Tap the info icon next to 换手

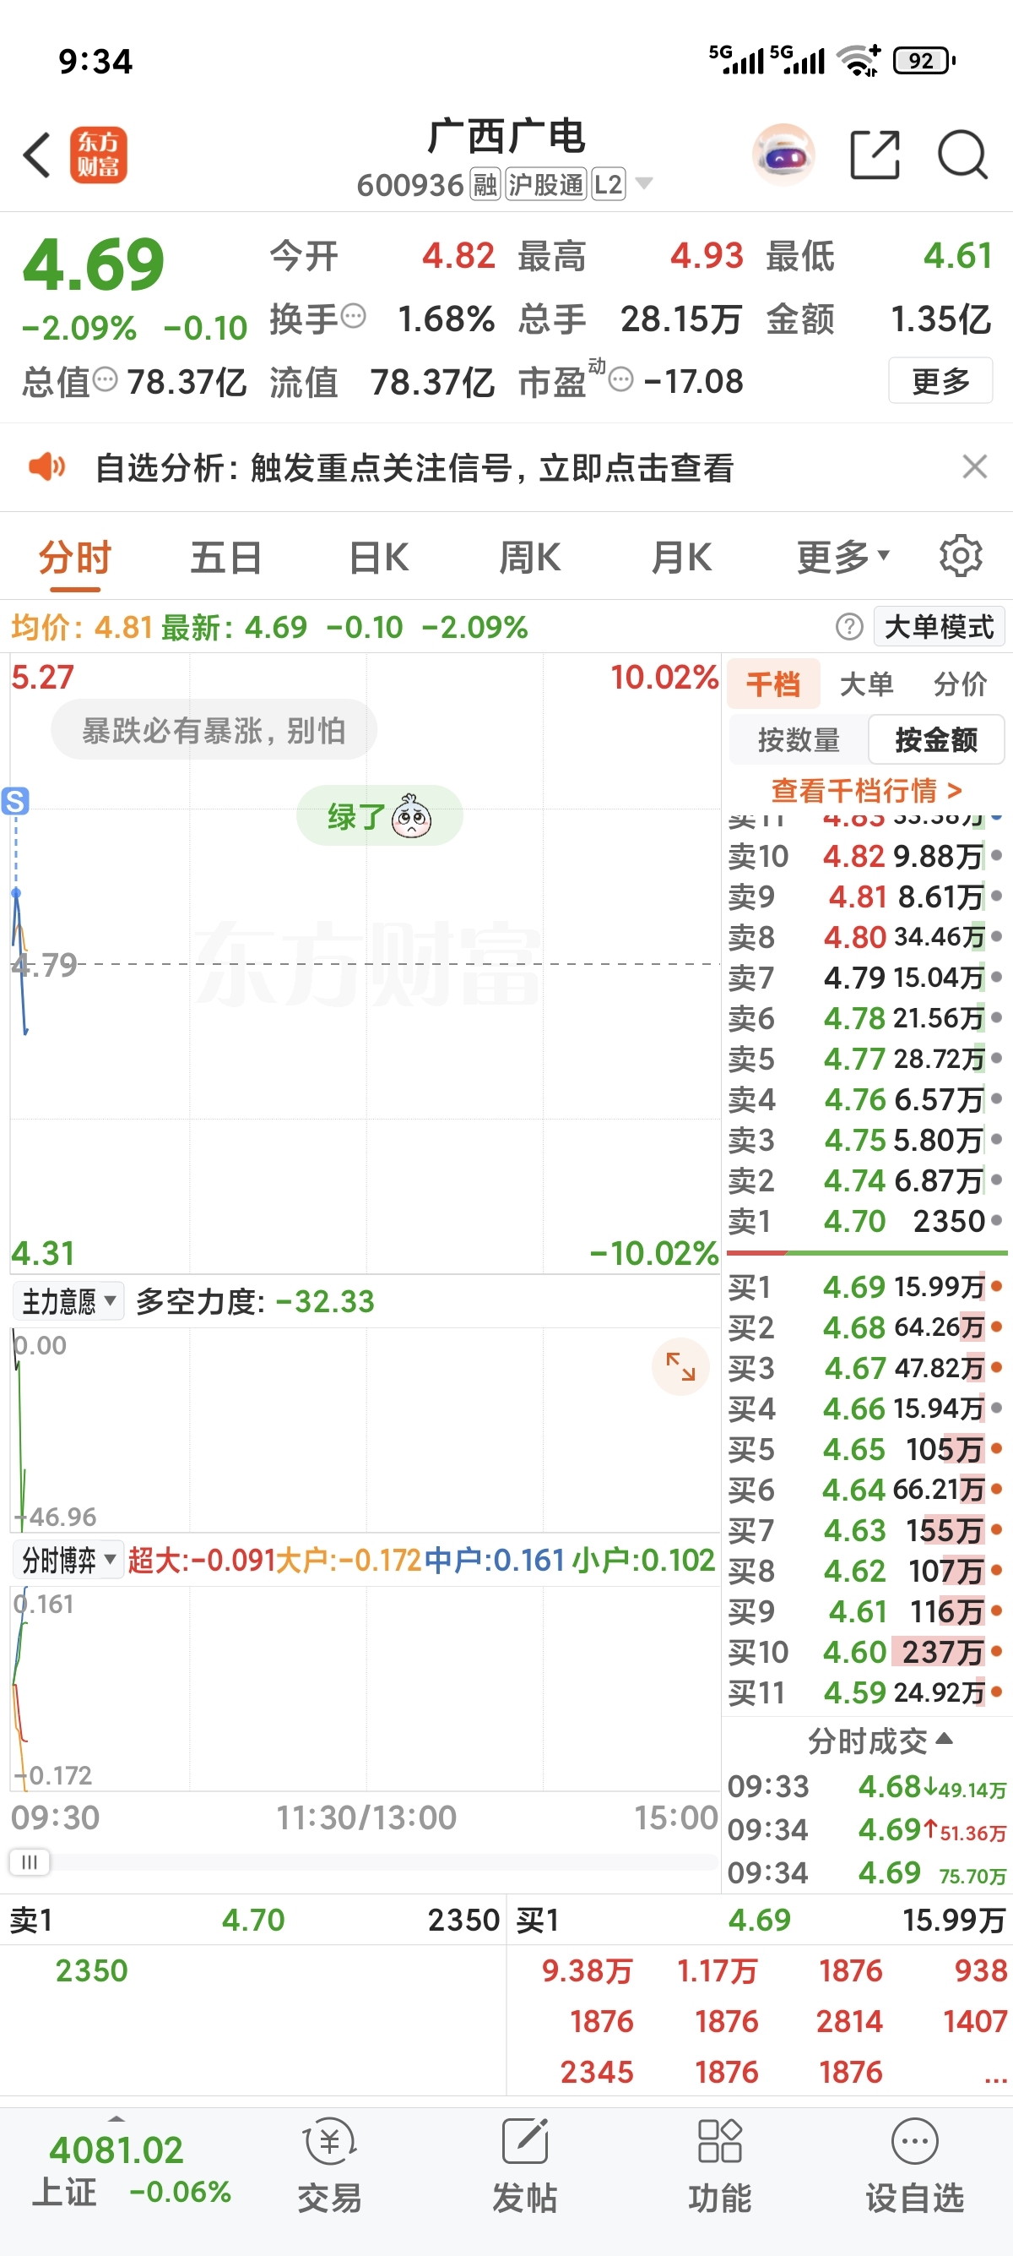(x=353, y=316)
